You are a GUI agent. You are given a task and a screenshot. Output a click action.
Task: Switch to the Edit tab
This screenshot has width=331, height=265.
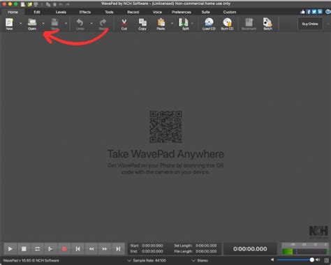[x=37, y=12]
